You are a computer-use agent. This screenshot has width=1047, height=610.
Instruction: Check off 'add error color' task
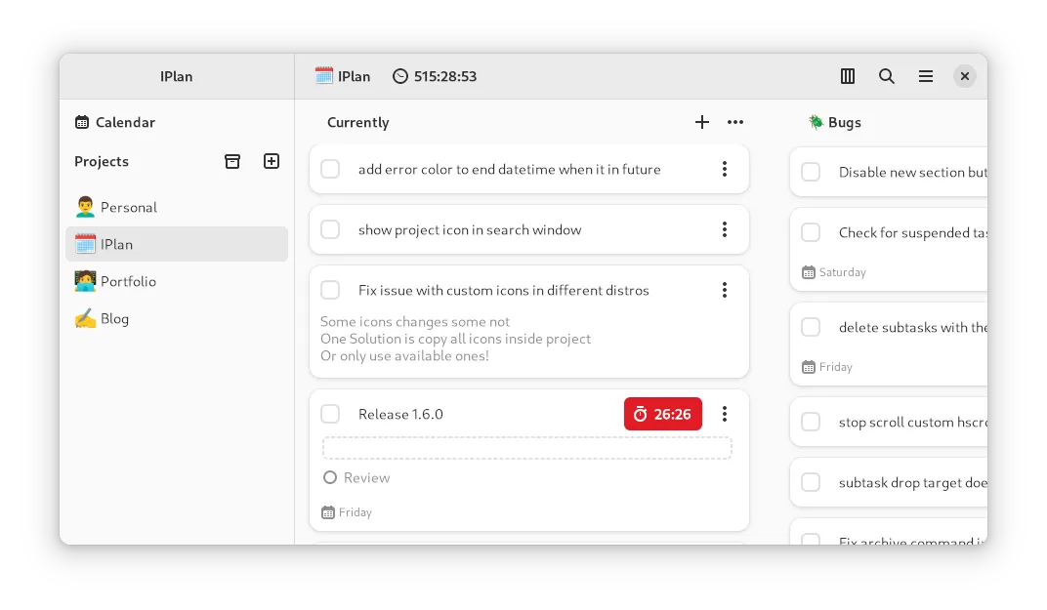click(x=330, y=169)
